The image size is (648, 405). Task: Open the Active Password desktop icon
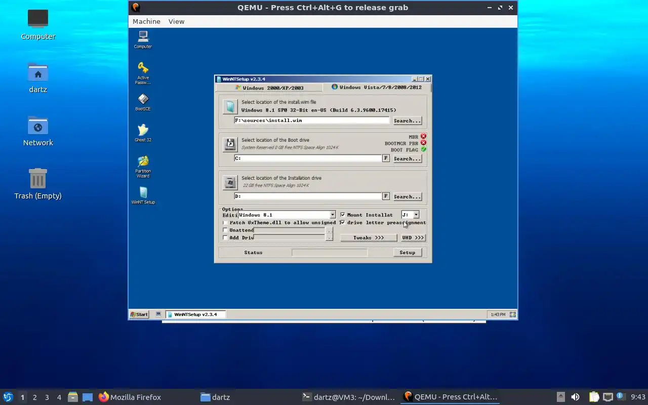point(143,73)
